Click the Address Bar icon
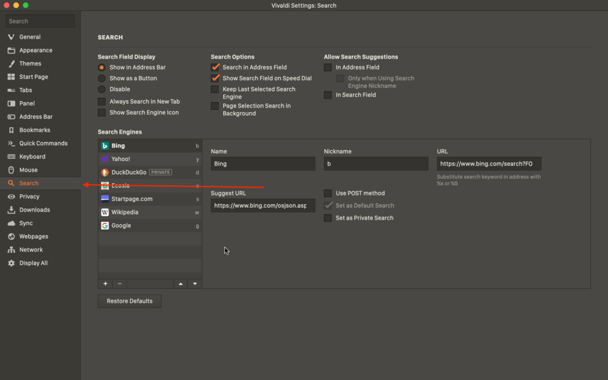 11,117
